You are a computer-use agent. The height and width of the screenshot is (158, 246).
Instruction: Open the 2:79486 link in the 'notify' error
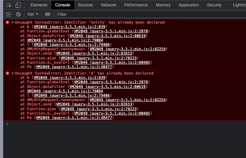tap(72, 44)
